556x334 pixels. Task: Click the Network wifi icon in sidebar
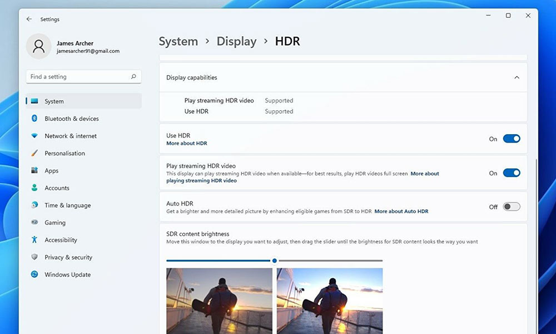(x=34, y=136)
